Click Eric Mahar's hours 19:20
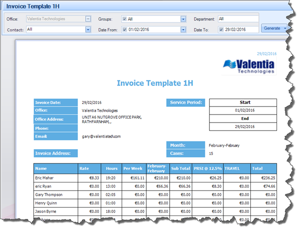This screenshot has width=301, height=232. pos(111,178)
